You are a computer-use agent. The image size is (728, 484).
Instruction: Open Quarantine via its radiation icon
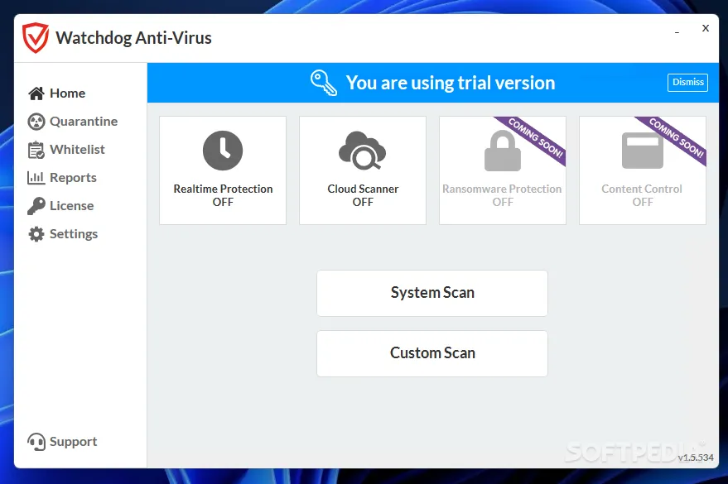36,122
